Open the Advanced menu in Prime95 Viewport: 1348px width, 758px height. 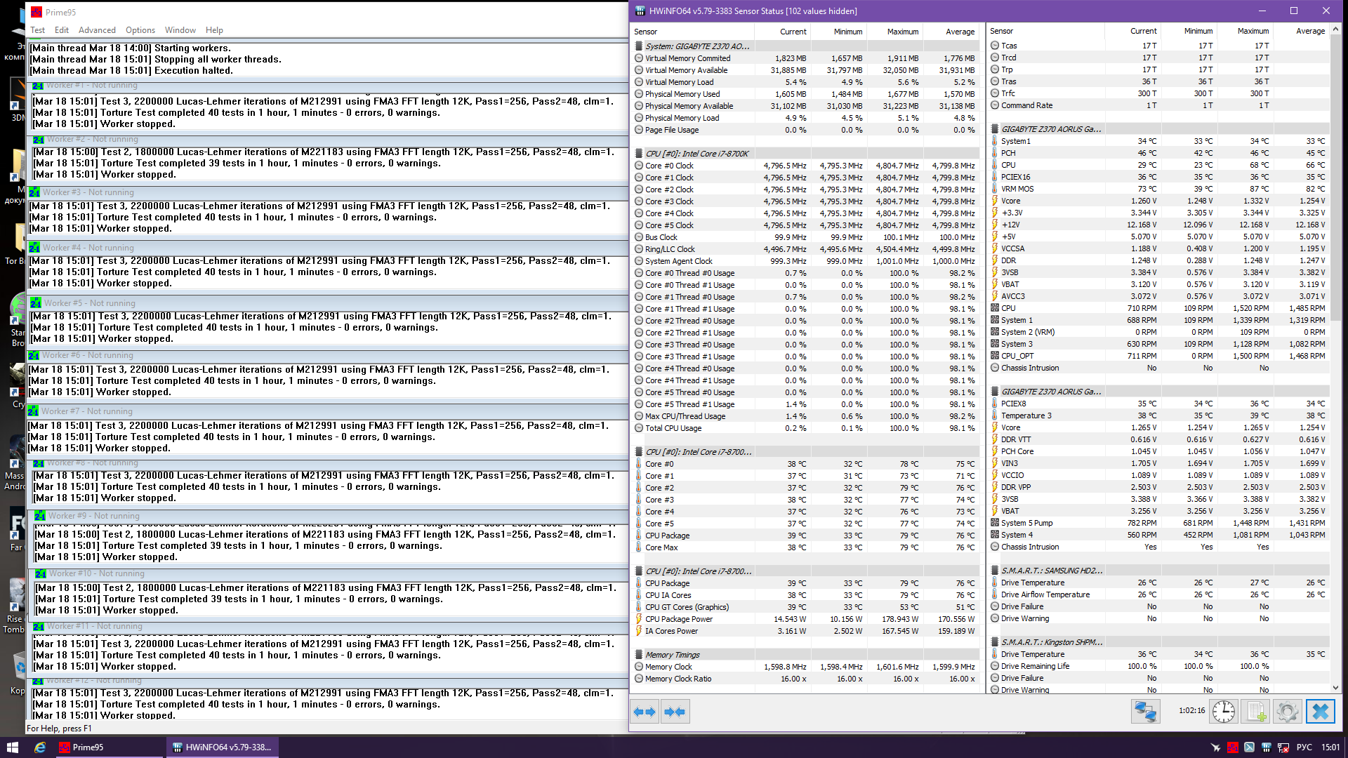tap(97, 30)
